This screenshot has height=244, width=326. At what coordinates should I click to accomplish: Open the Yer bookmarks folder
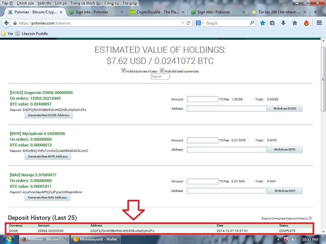coord(7,33)
